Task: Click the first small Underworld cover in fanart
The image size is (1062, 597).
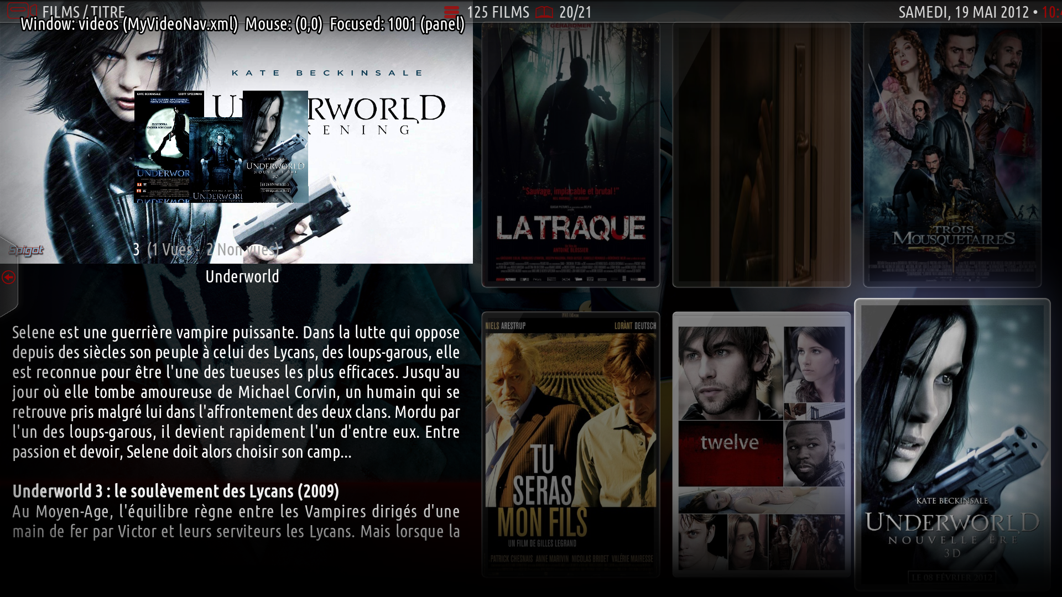Action: pos(162,146)
